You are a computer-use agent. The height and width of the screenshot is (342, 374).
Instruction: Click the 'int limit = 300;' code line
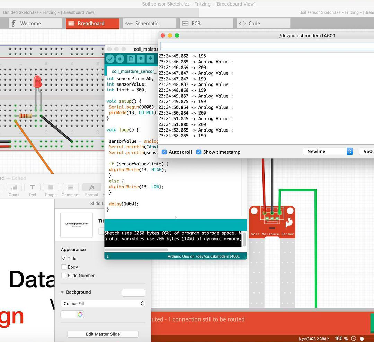(x=126, y=90)
